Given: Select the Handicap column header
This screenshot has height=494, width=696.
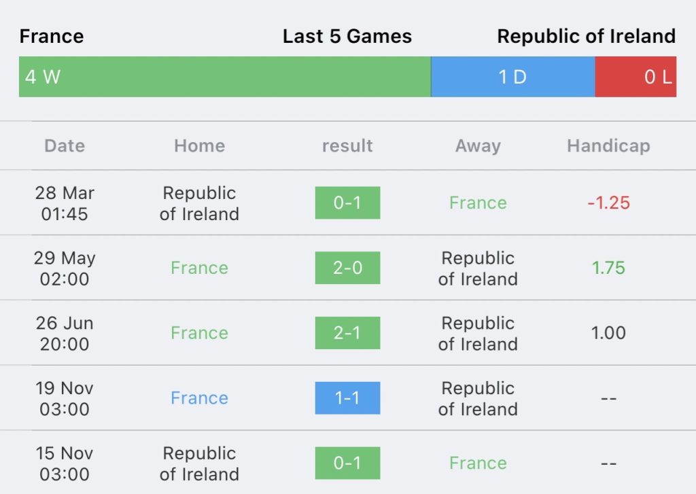Looking at the screenshot, I should click(608, 145).
